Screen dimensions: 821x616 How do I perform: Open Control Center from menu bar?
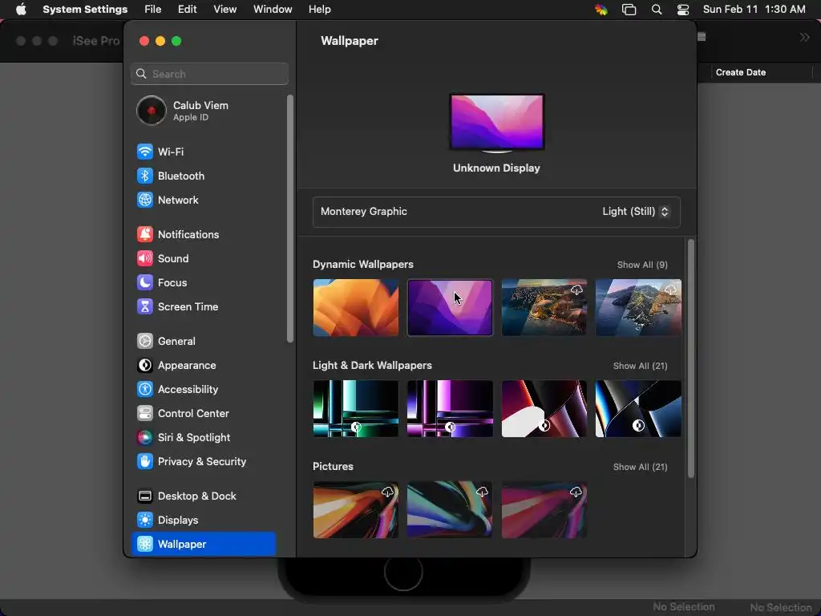[x=683, y=10]
